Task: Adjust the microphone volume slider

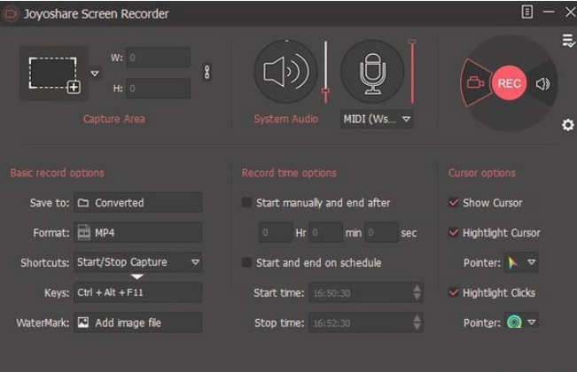Action: (x=412, y=72)
